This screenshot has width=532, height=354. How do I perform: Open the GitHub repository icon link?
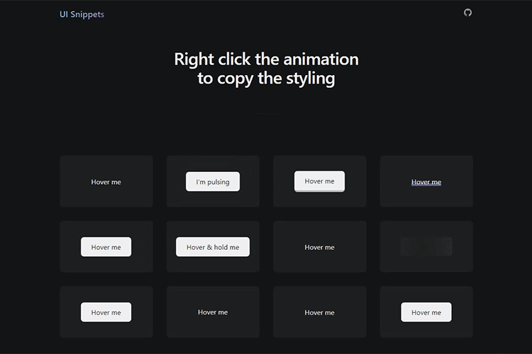coord(467,13)
